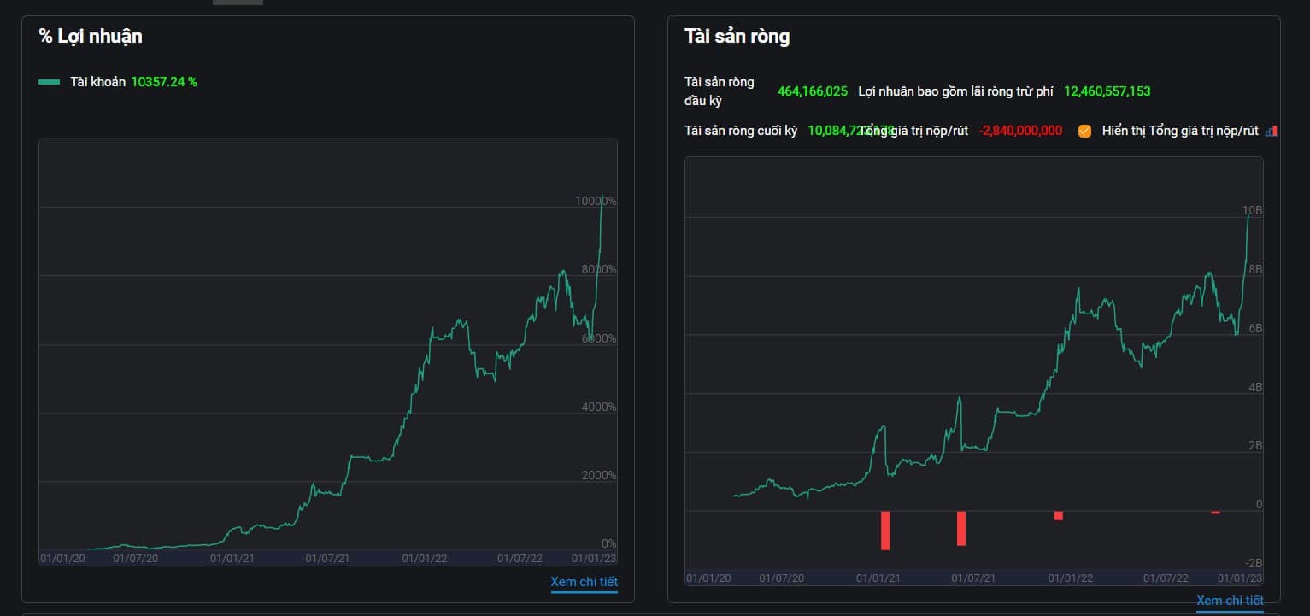Click 01/07/21 date on Tài sản ròng chart
The width and height of the screenshot is (1310, 616).
[x=974, y=578]
